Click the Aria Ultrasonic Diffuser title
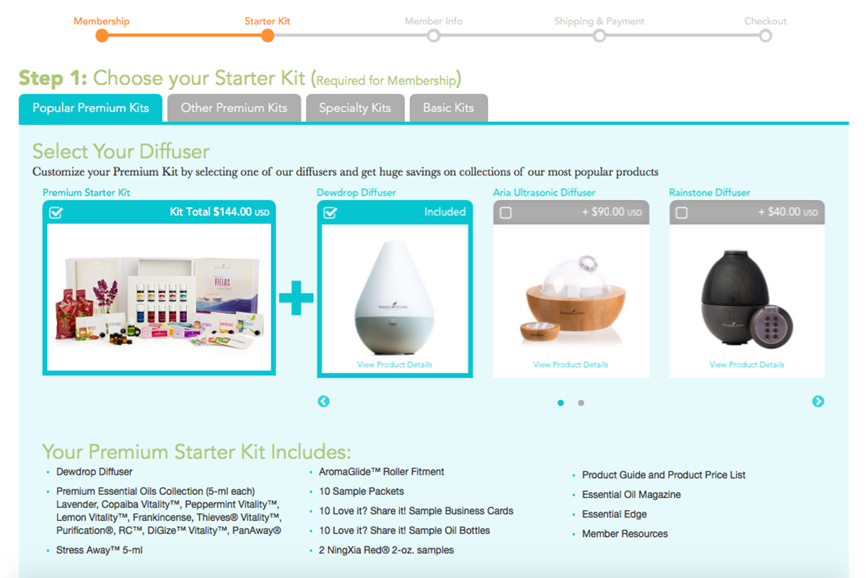The image size is (866, 578). pos(544,193)
